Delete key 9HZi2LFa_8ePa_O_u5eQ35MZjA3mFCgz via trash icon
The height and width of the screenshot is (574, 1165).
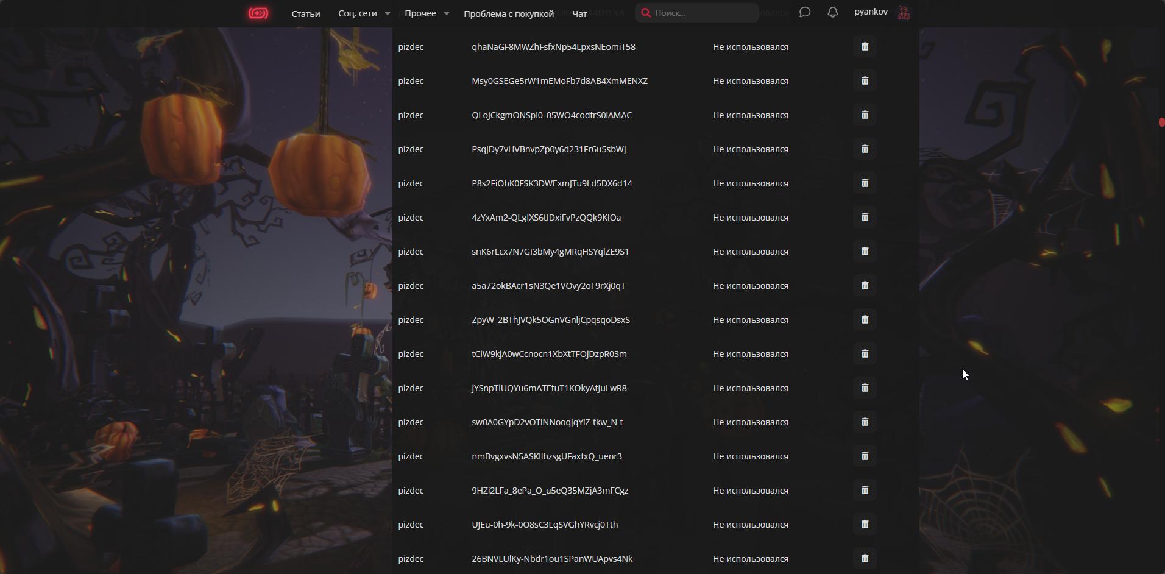click(x=865, y=491)
